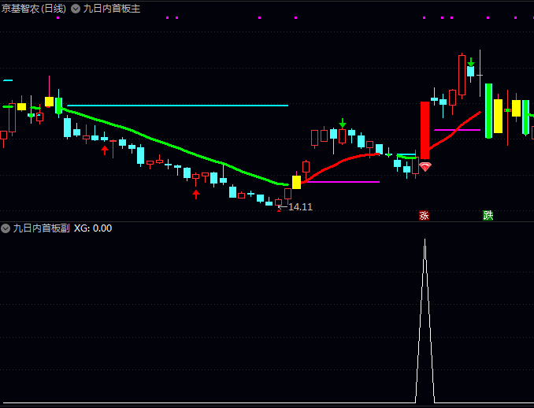Click the 14.11 low price label
This screenshot has height=408, width=534.
(x=300, y=206)
